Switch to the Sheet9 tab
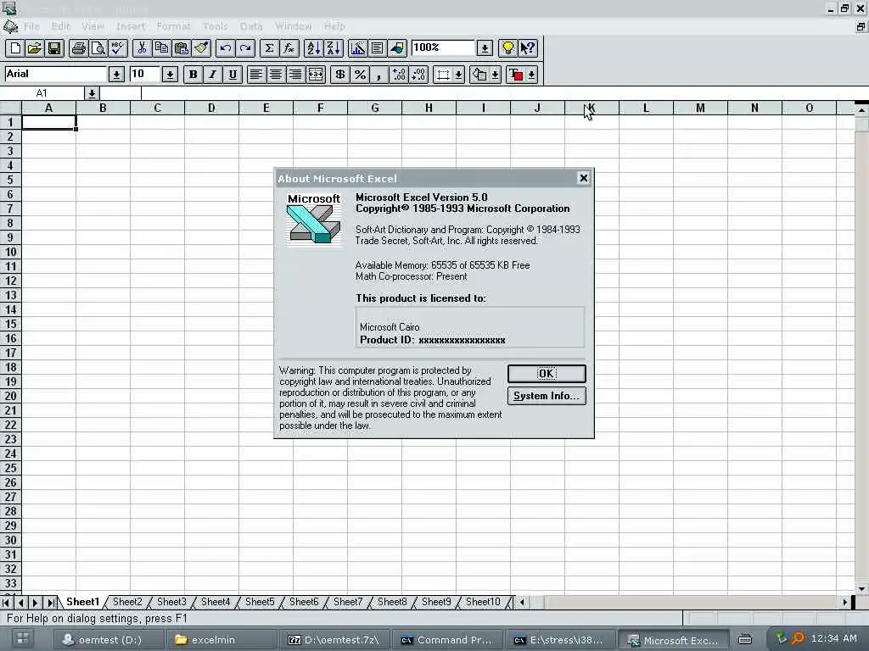This screenshot has width=869, height=651. [x=436, y=602]
